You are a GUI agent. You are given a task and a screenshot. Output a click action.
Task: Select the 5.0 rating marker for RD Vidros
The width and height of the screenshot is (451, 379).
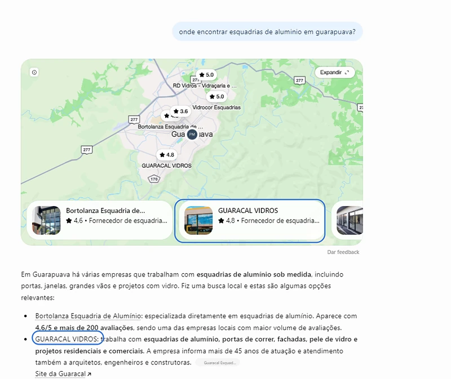206,75
